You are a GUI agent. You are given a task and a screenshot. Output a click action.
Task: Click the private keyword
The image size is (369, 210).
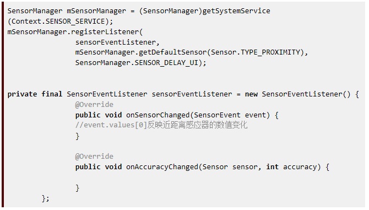(x=22, y=94)
